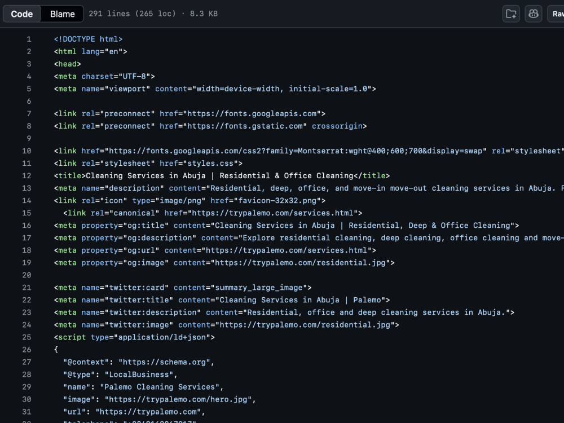Select line number 12

(x=27, y=175)
